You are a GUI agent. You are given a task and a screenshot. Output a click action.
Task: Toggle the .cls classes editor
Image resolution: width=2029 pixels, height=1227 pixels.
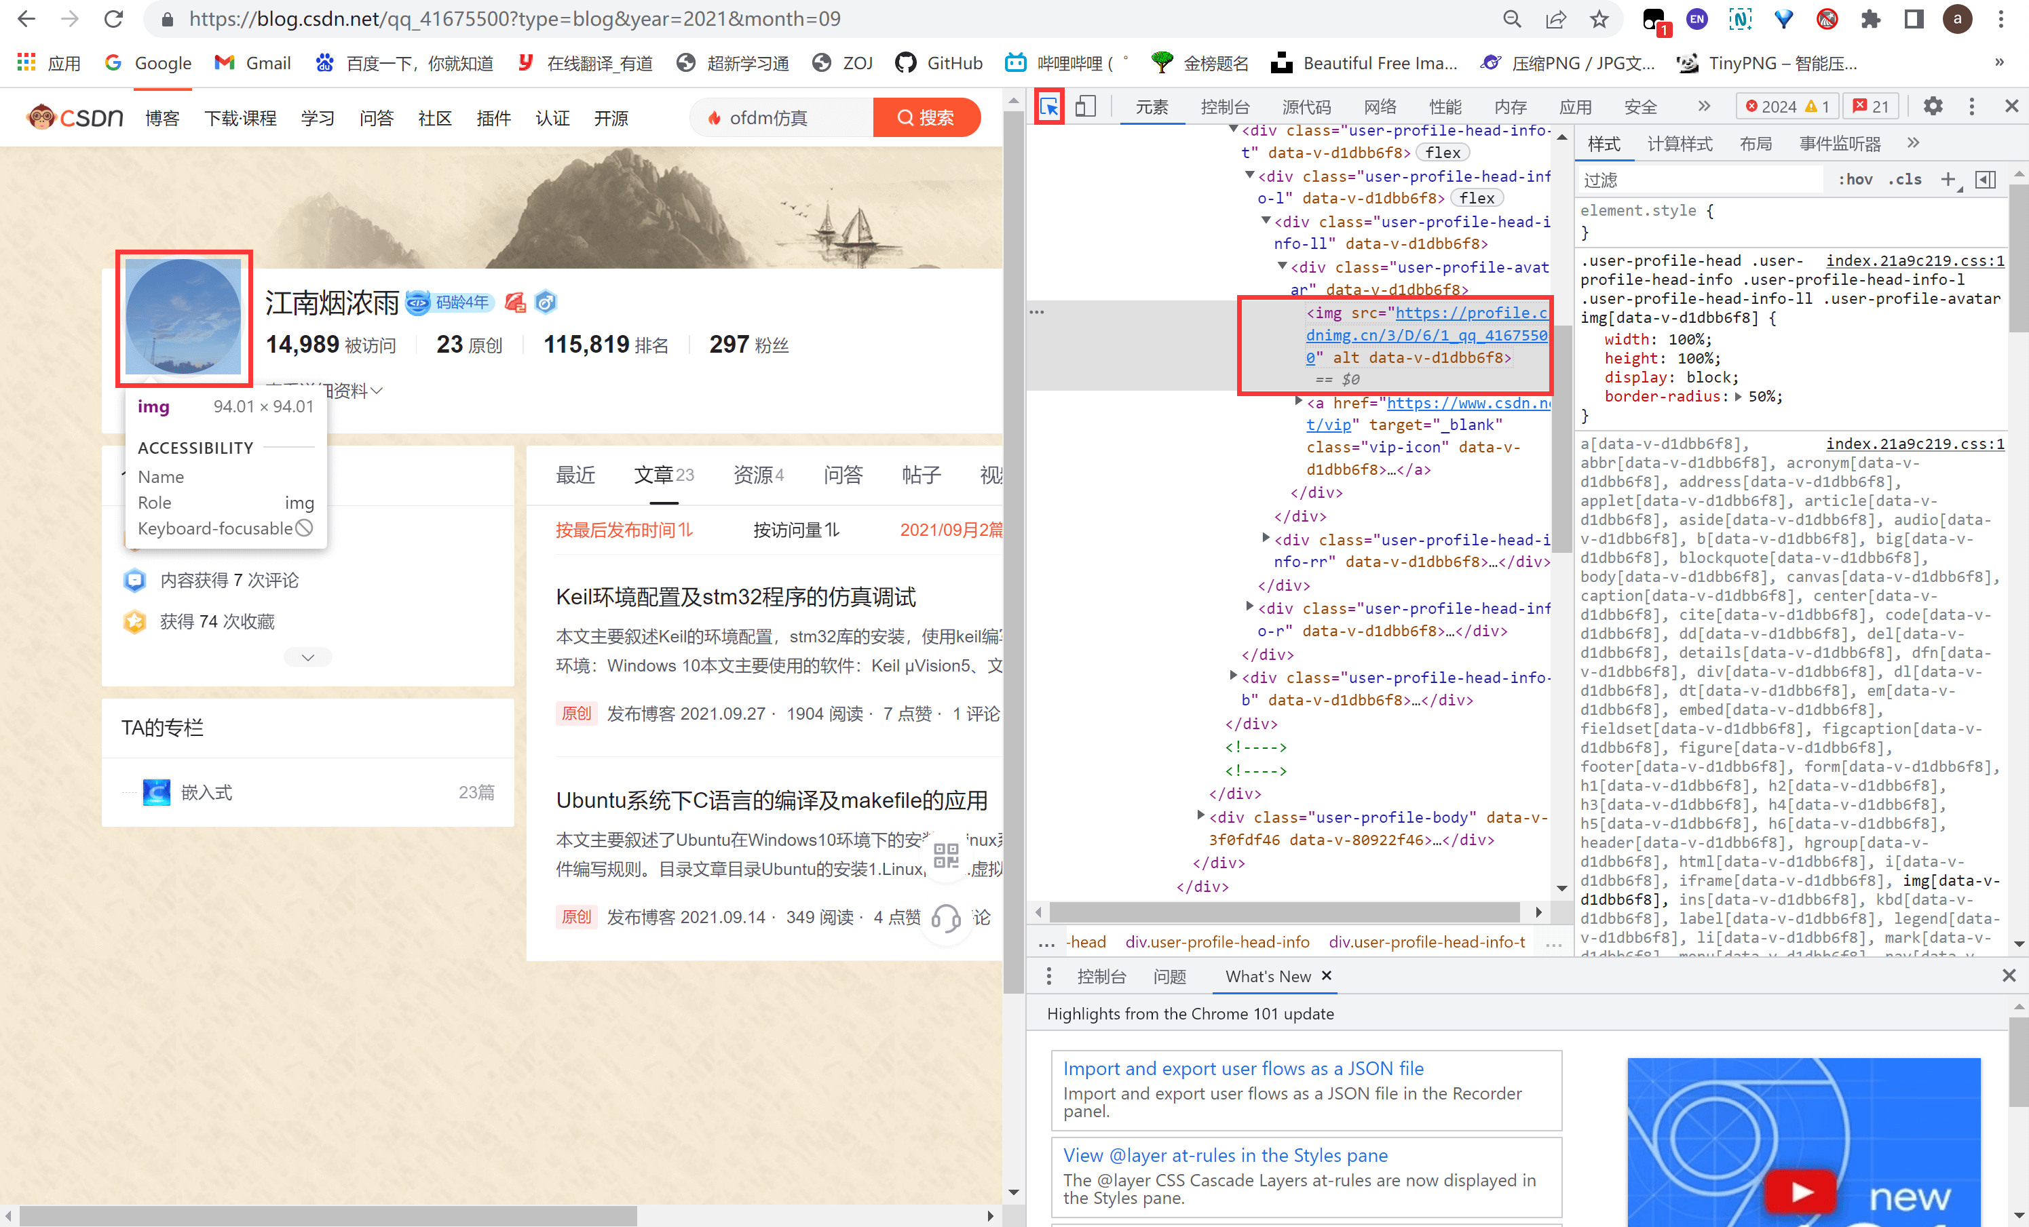(x=1905, y=179)
